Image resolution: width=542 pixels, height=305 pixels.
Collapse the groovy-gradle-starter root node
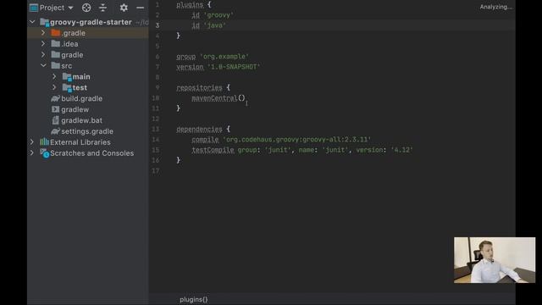pyautogui.click(x=32, y=22)
